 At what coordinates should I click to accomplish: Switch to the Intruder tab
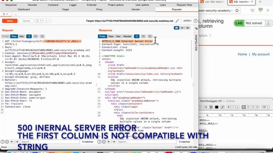pos(136,9)
